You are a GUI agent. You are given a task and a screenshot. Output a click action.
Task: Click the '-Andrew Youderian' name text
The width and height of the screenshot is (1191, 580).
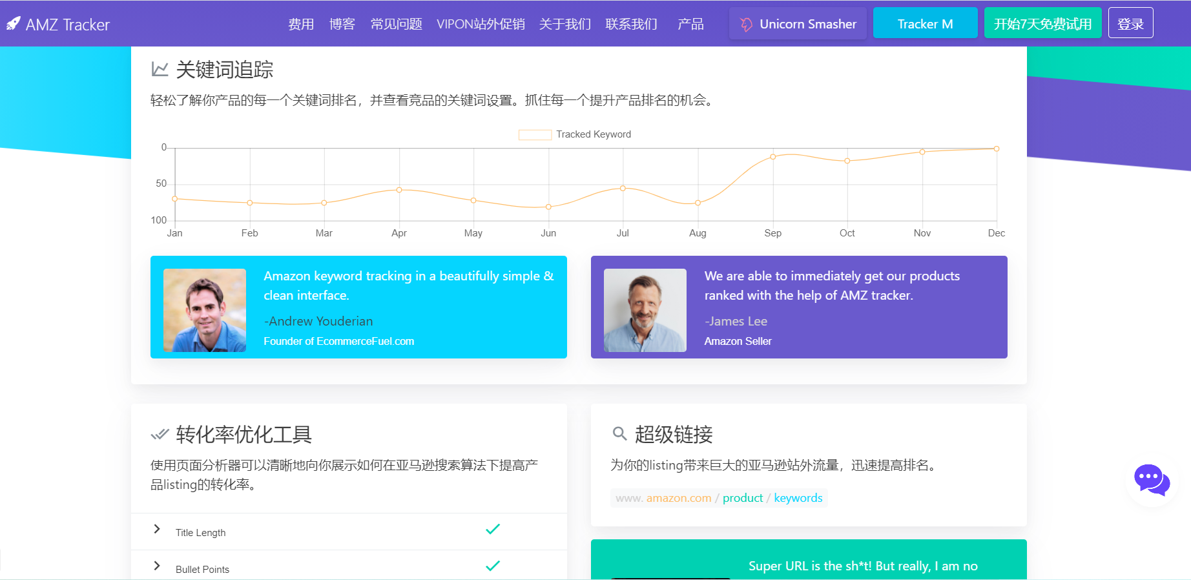pyautogui.click(x=318, y=321)
